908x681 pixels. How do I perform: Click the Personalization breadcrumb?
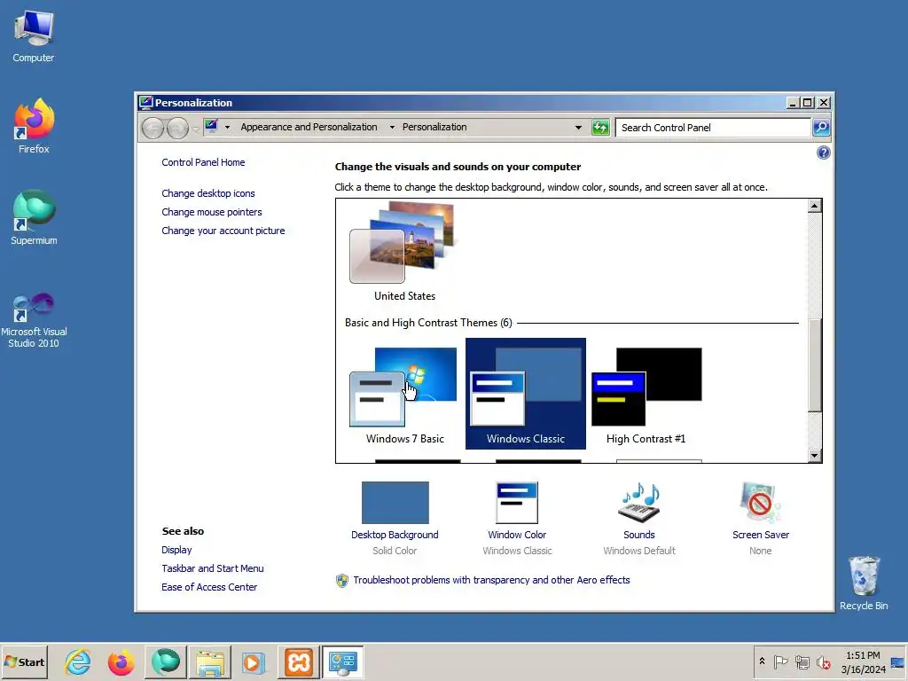click(434, 127)
